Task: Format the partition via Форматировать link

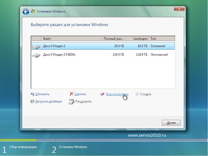Action: (x=117, y=94)
